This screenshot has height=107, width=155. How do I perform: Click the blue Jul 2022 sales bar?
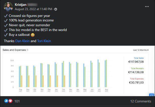[x=98, y=73]
